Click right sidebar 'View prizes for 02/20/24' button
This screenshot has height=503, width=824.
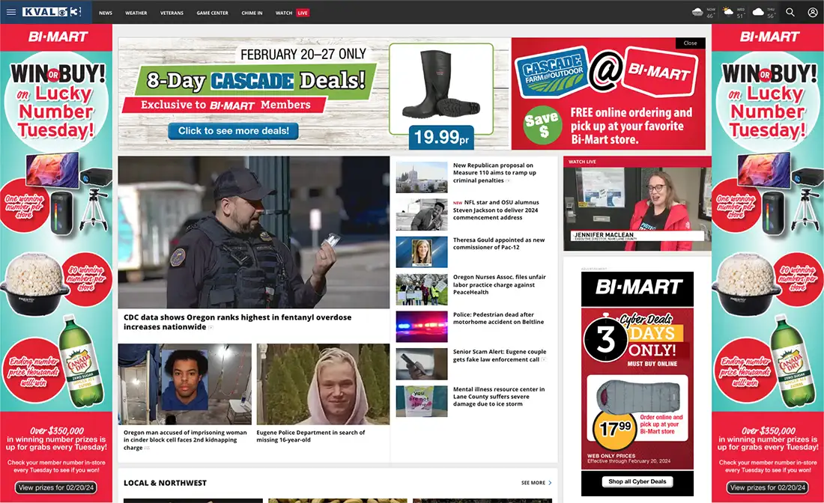[x=768, y=488]
